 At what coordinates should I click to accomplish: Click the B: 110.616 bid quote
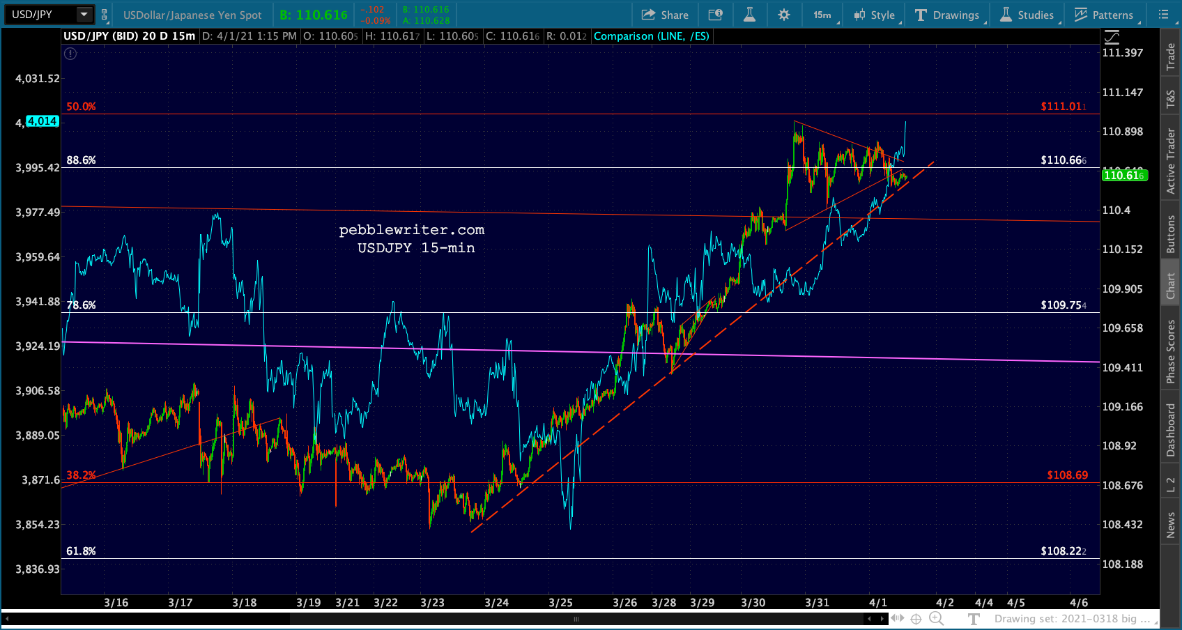[314, 15]
